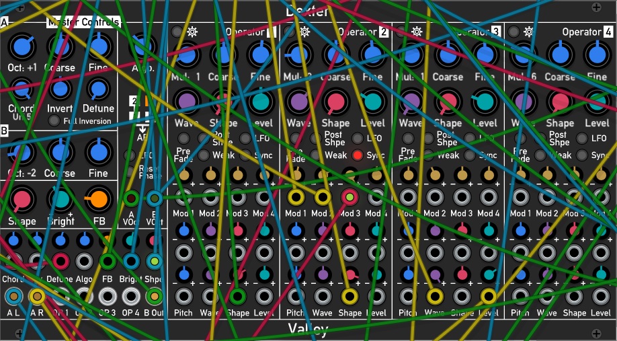This screenshot has width=617, height=341.
Task: Click Operator 3 teal Level knob
Action: 485,101
